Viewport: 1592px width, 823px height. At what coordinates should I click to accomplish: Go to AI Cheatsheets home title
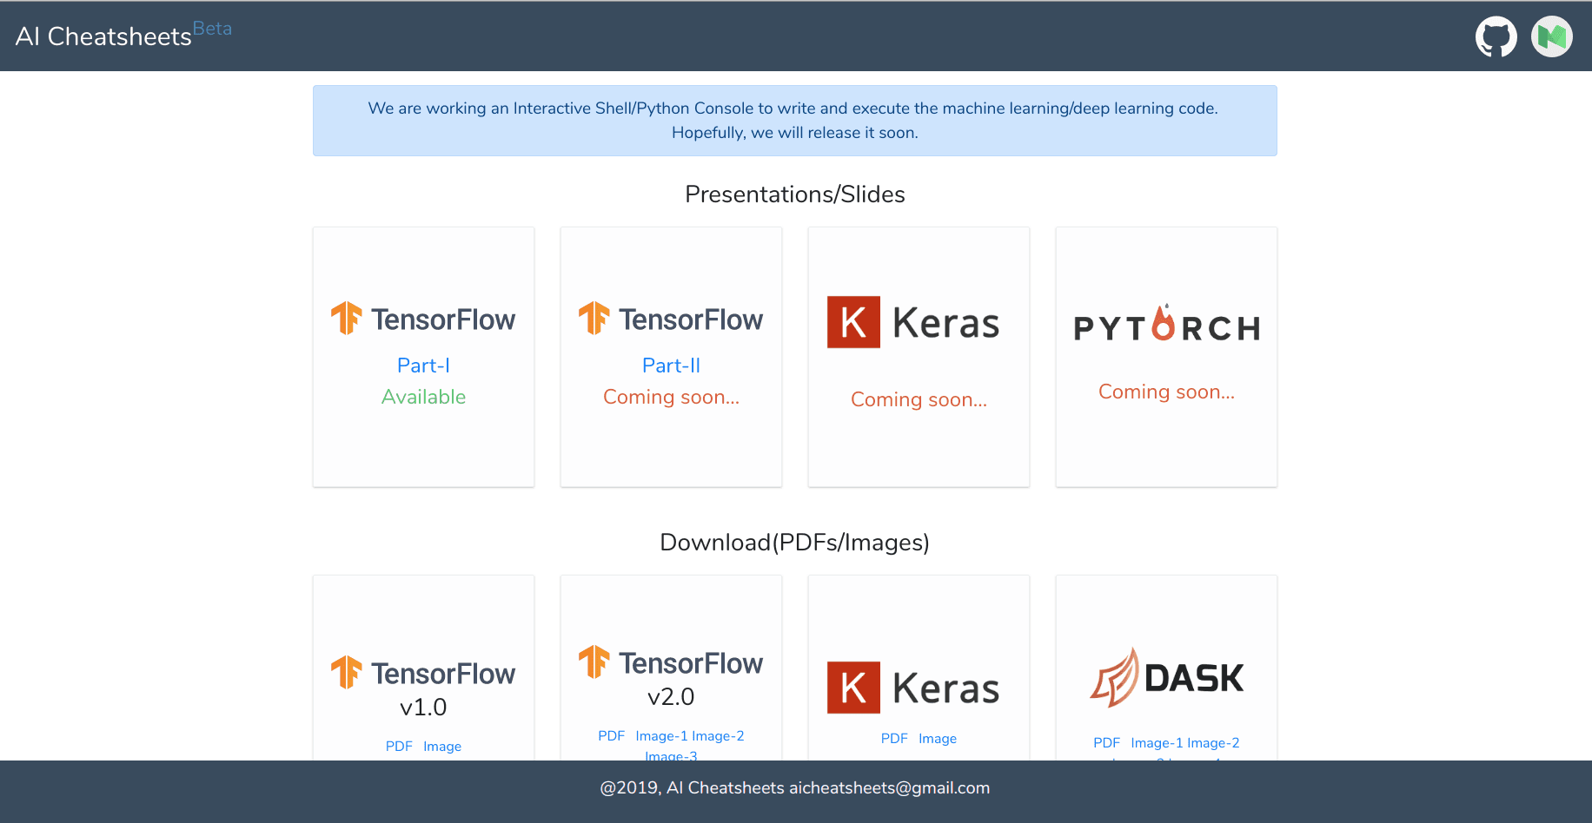(x=103, y=36)
